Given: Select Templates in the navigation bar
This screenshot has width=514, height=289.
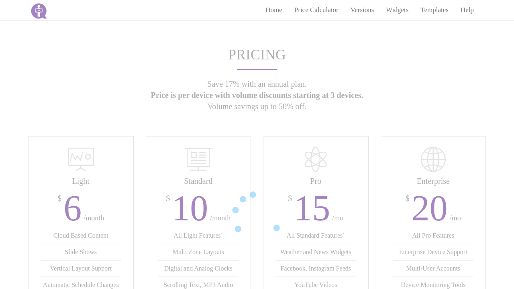Looking at the screenshot, I should point(434,10).
